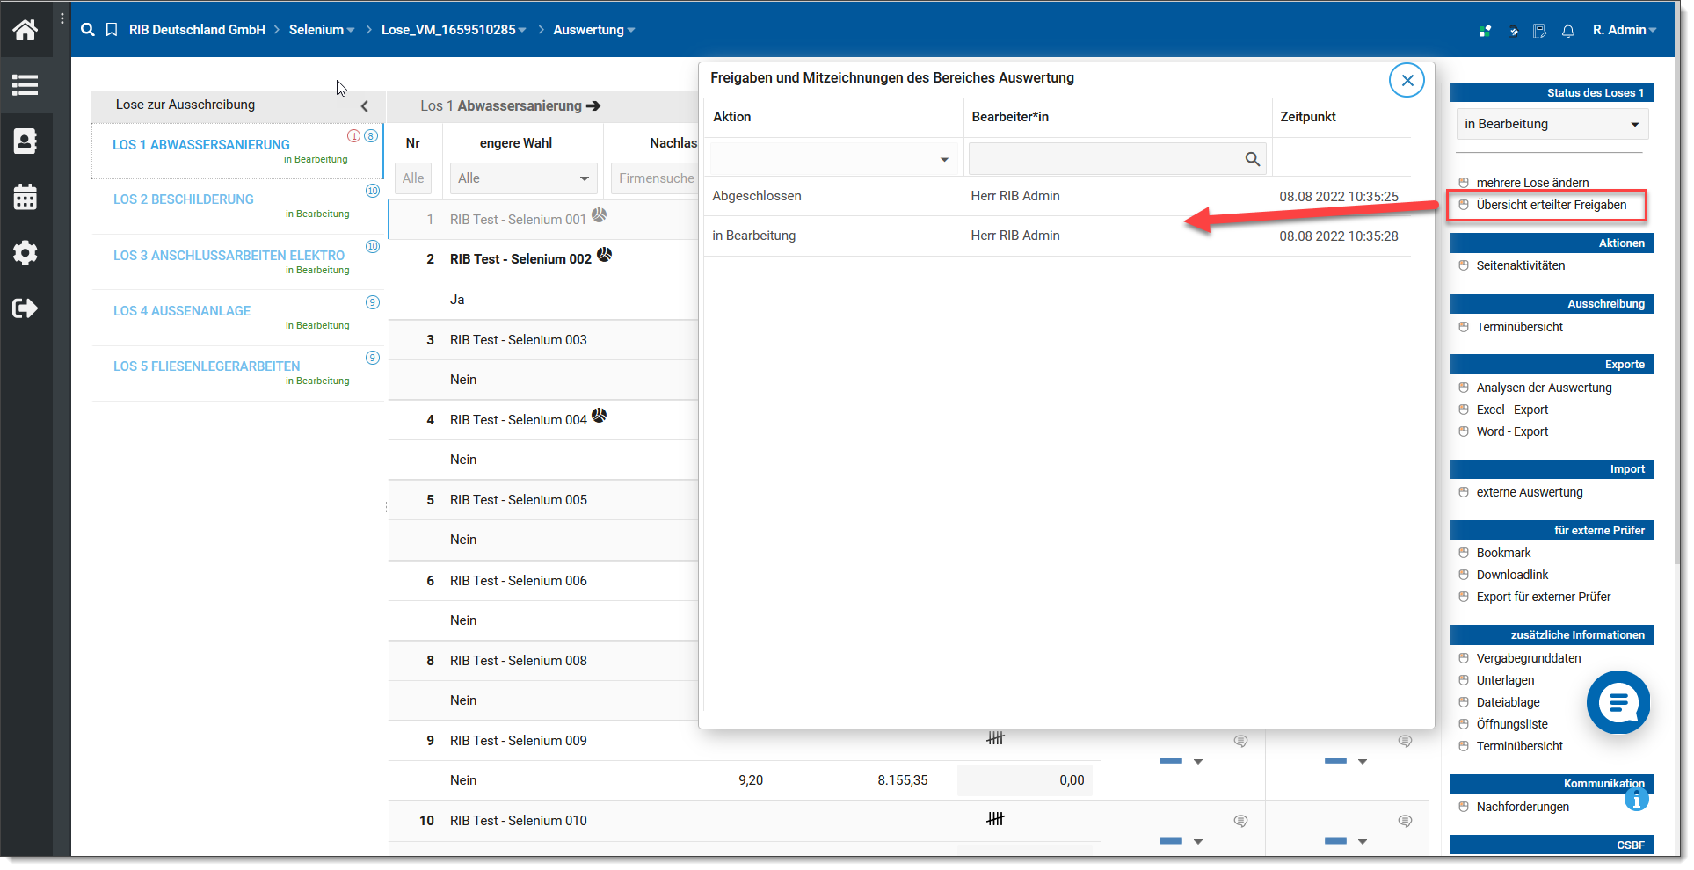Select LOS 3 ANSCHLUSSARBEITEN ELEKTRO
Screen dimensions: 1694x870
(229, 256)
